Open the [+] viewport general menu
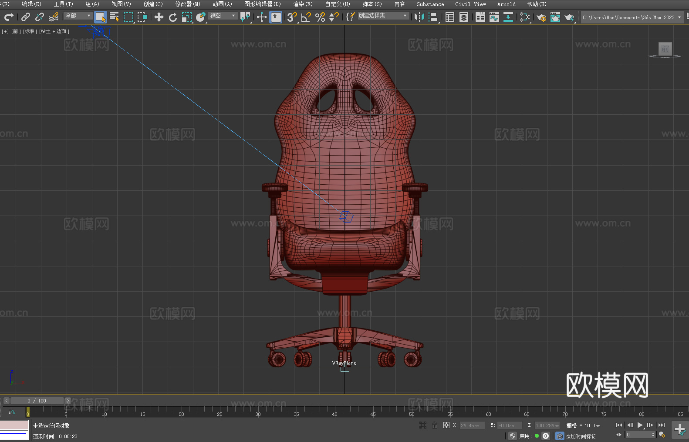The image size is (689, 442). click(5, 31)
